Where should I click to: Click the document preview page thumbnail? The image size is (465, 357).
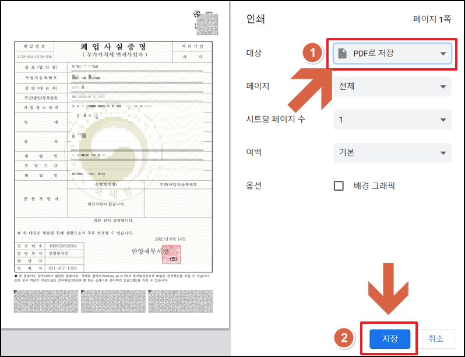point(115,164)
